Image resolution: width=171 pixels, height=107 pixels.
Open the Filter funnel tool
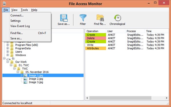pos(83,18)
